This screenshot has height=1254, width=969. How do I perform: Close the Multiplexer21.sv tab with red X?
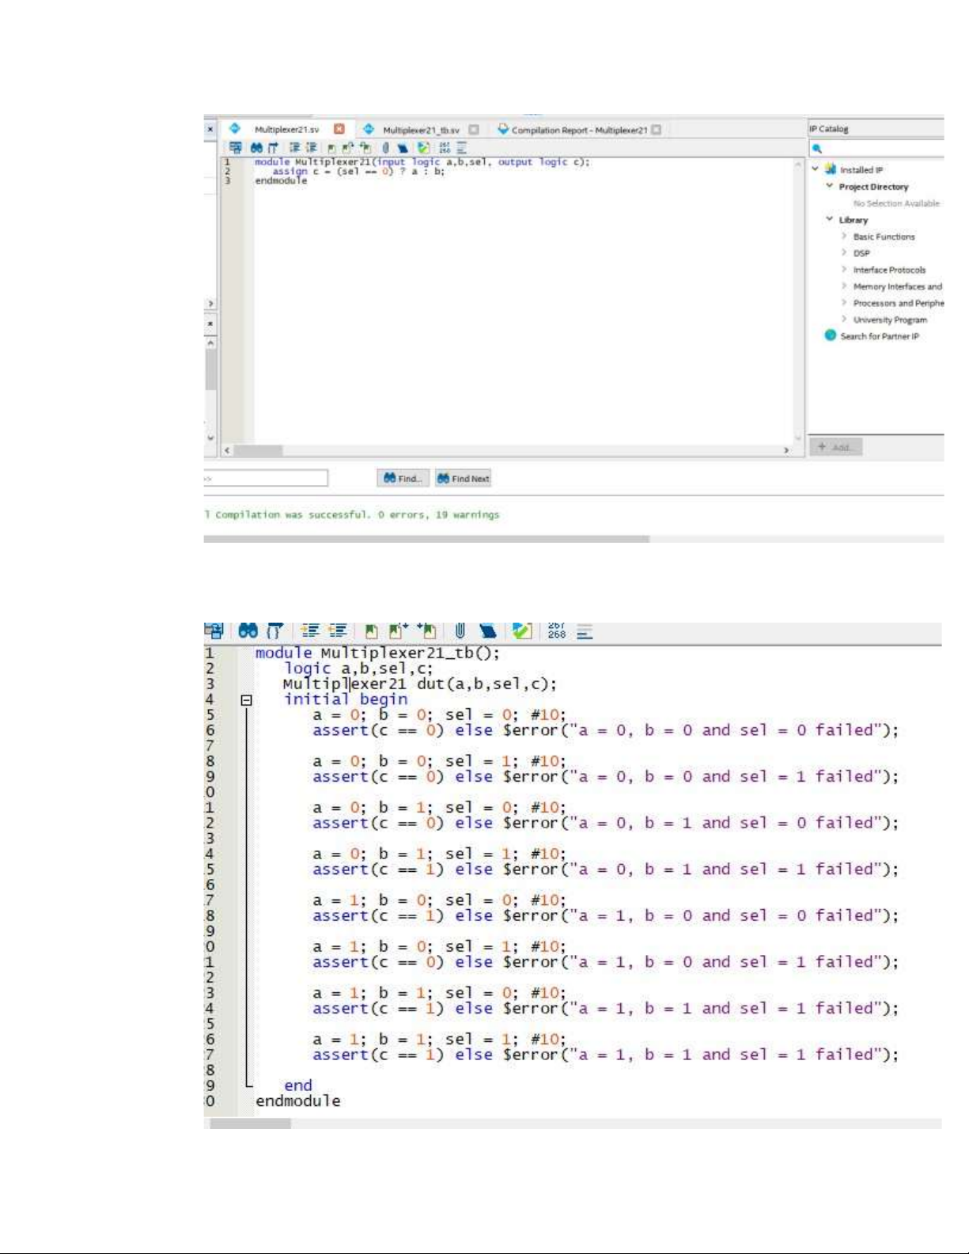pos(339,129)
